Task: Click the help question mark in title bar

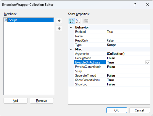Action: tap(135, 4)
